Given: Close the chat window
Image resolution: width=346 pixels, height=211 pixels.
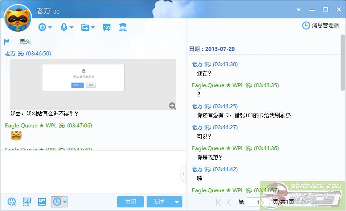Looking at the screenshot, I should [339, 9].
